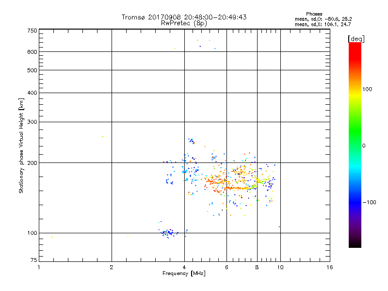Click the y-axis label '500'

point(32,70)
